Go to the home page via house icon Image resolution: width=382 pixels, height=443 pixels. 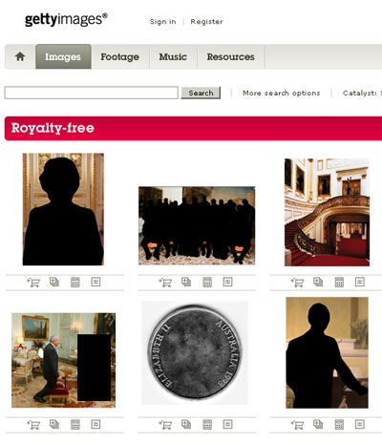coord(20,56)
